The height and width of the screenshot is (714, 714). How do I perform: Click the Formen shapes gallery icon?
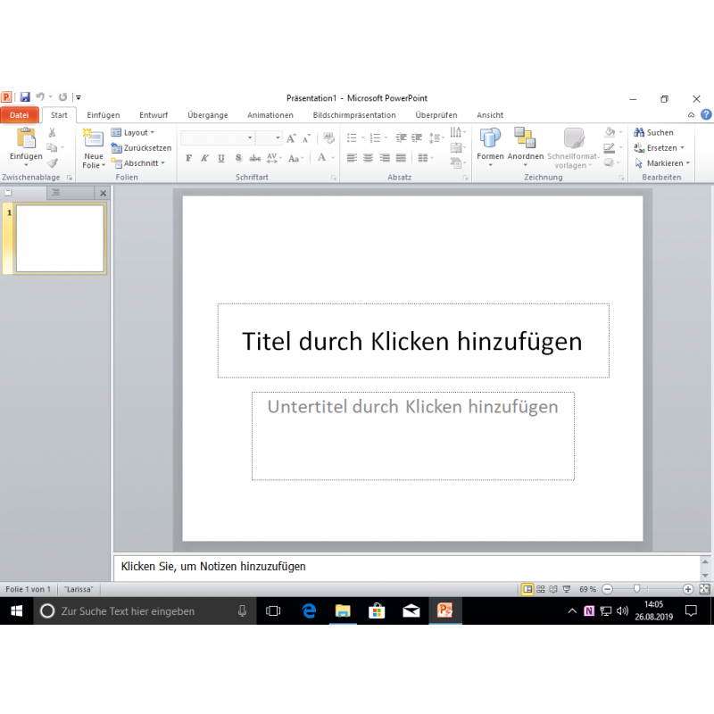490,138
